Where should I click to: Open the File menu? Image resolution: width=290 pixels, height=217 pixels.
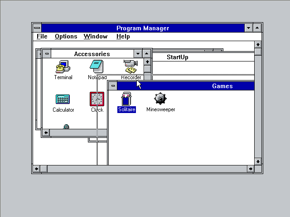coord(42,36)
